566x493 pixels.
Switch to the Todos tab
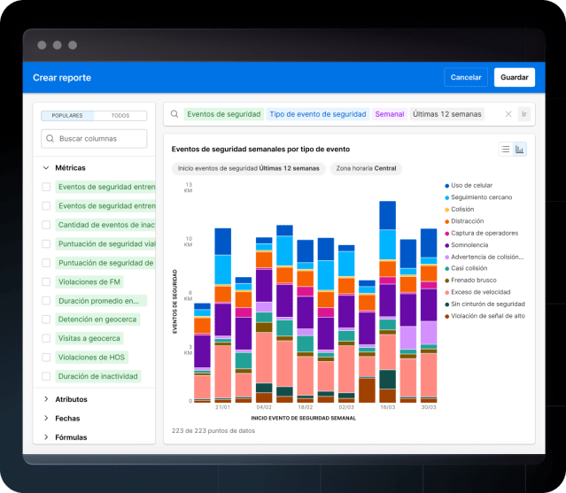click(x=120, y=116)
